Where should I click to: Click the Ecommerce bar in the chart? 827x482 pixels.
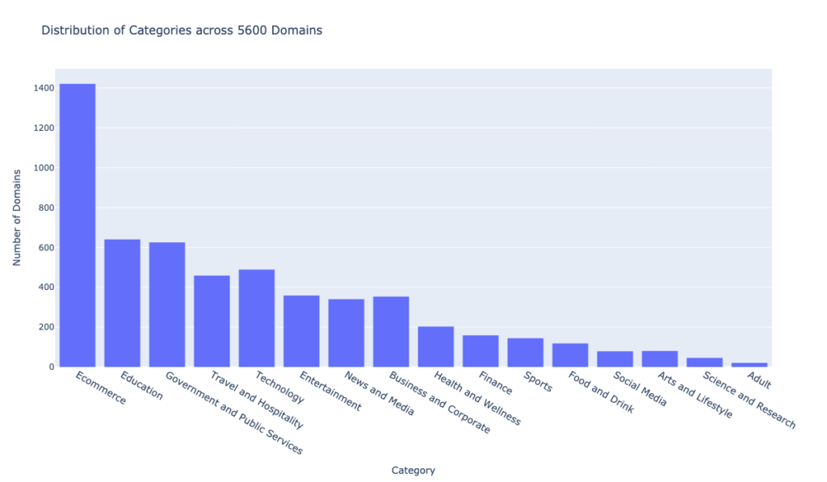pyautogui.click(x=78, y=225)
